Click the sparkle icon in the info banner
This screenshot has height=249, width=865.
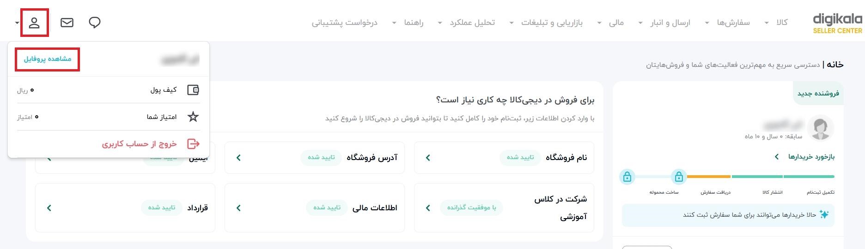(824, 214)
